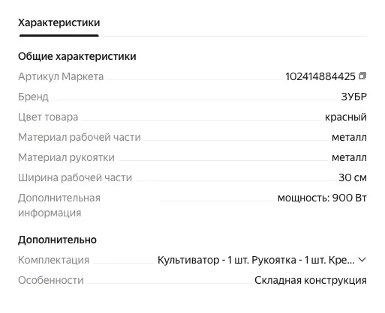Select the мощность: 900 Вт value

pyautogui.click(x=322, y=198)
